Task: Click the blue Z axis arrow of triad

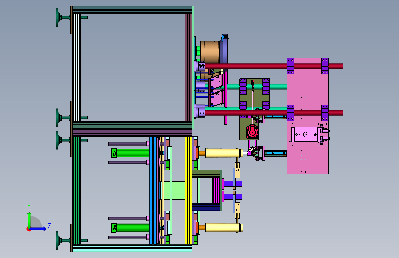Action: point(38,229)
